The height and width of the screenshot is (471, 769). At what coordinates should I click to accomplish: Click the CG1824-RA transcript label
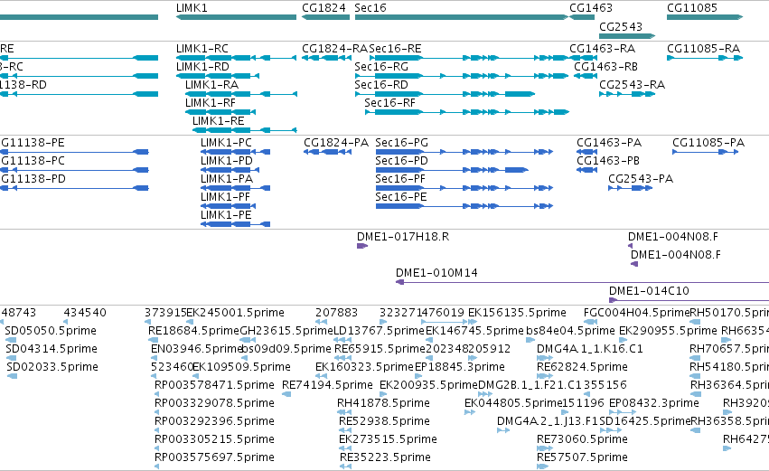point(334,49)
